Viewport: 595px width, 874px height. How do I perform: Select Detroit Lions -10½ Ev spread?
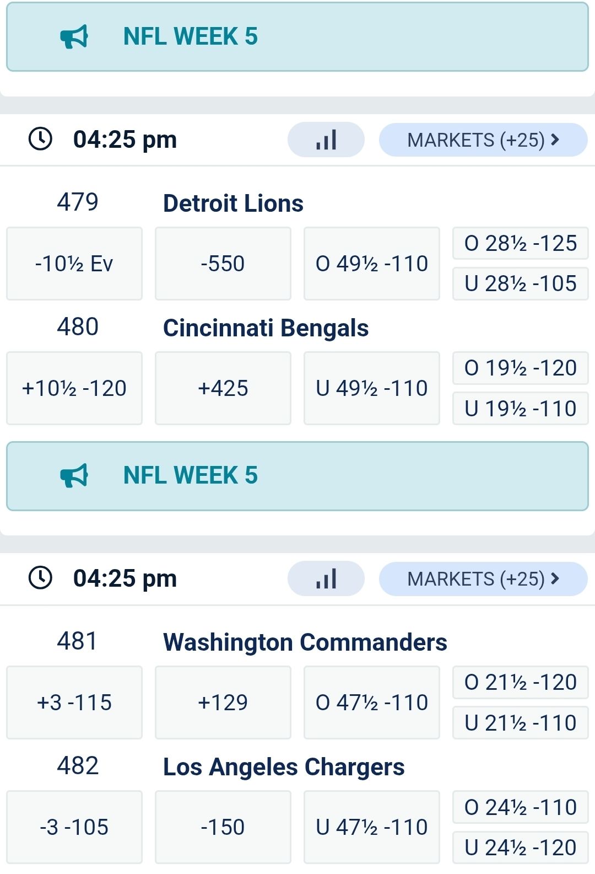pyautogui.click(x=74, y=264)
